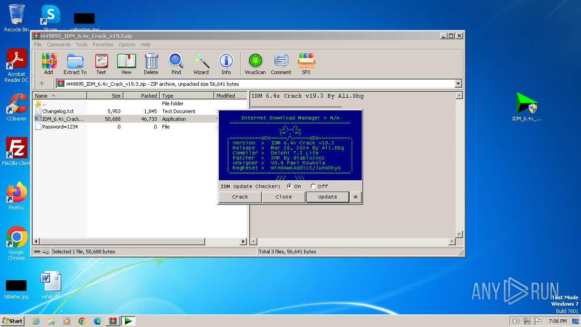
Task: Click the file list horizontal scrollbar
Action: click(x=140, y=242)
